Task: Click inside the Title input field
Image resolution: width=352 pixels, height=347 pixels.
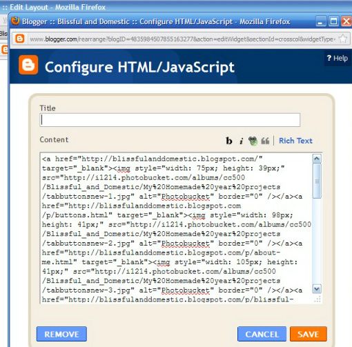Action: (170, 120)
